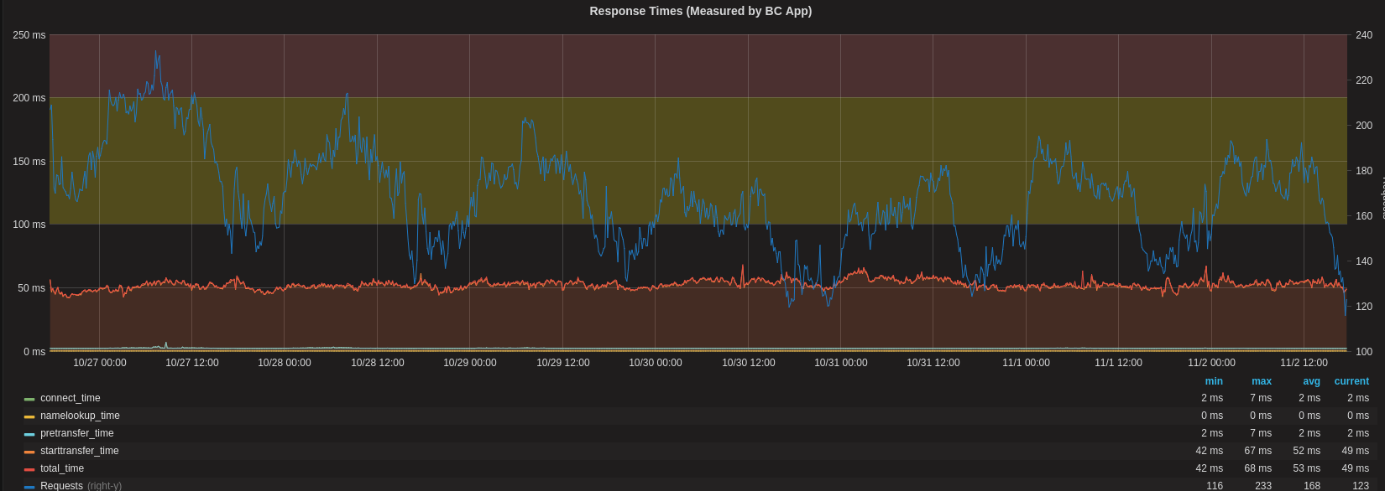Click Requests avg value 168

pos(1312,486)
